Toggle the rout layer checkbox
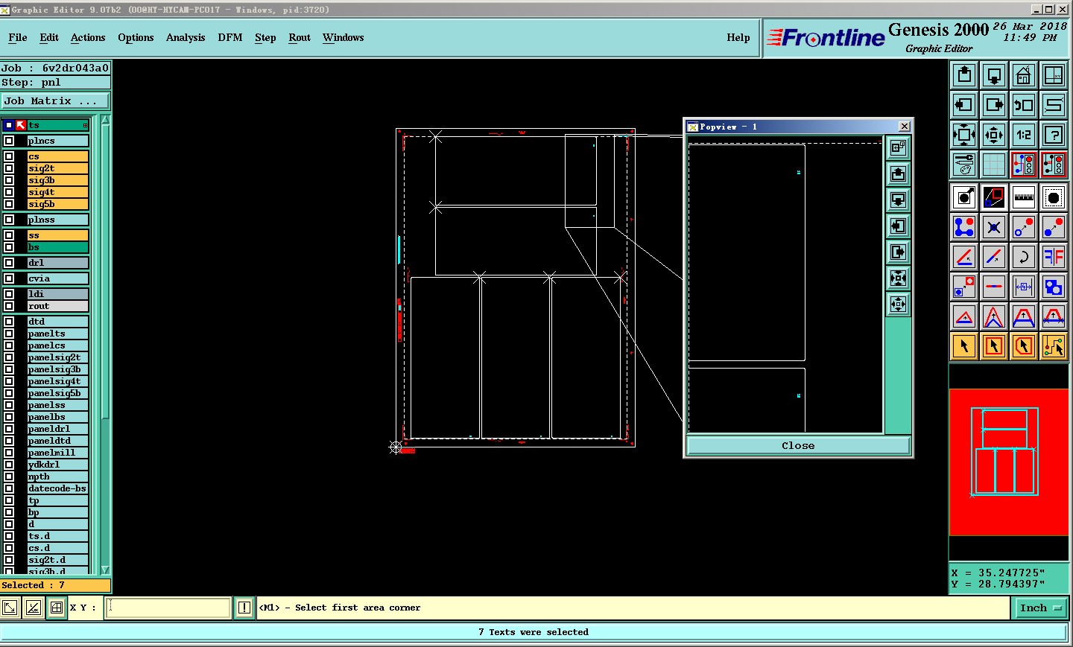The height and width of the screenshot is (647, 1073). coord(9,306)
